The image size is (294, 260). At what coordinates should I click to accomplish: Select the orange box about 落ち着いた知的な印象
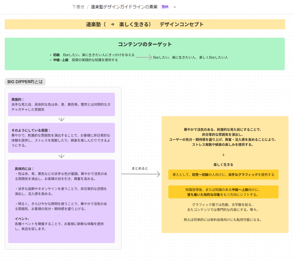[x=223, y=192]
